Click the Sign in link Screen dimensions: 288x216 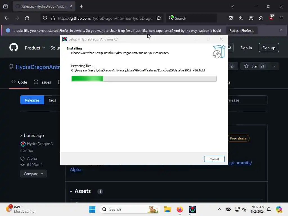[246, 48]
